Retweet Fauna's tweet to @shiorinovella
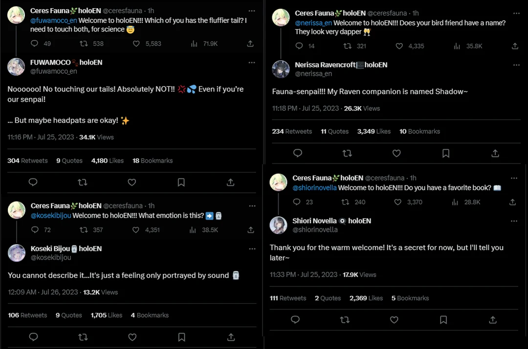528x349 pixels. [345, 202]
